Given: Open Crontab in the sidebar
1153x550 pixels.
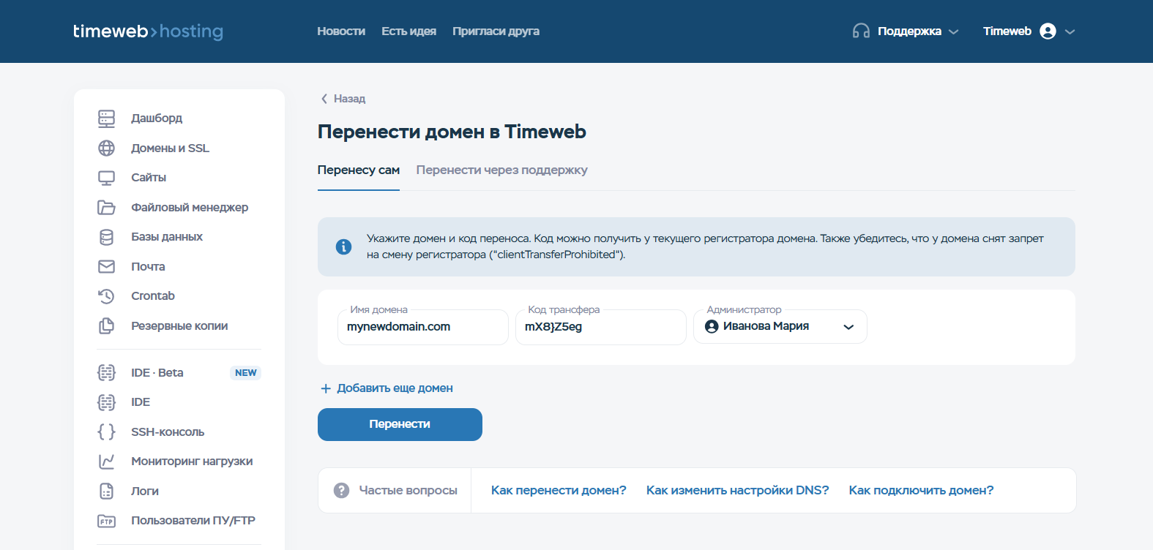Looking at the screenshot, I should pyautogui.click(x=153, y=296).
